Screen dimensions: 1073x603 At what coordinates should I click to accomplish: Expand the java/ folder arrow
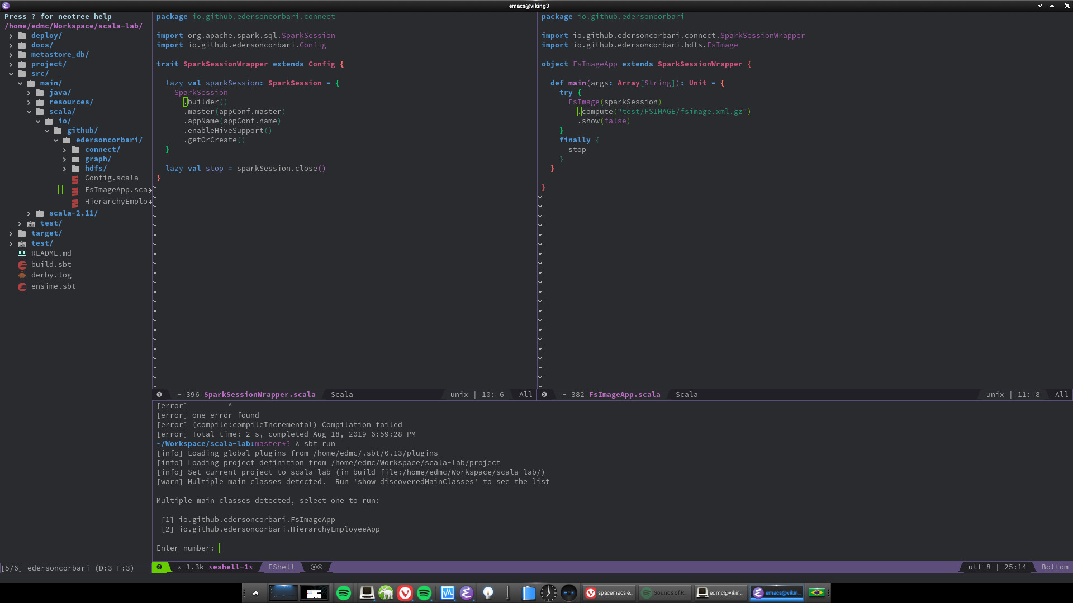coord(29,93)
